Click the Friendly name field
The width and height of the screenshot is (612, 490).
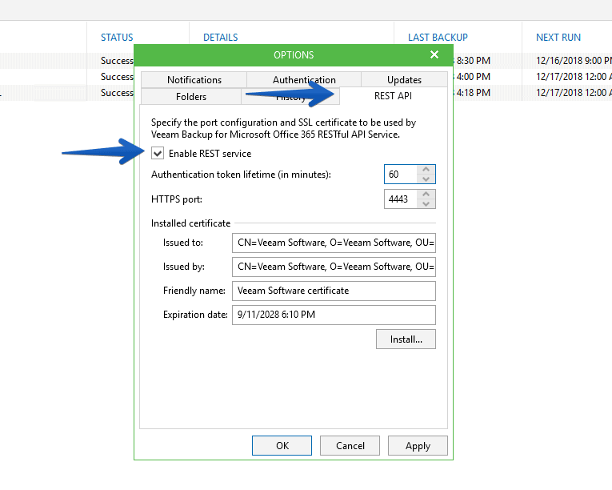[x=334, y=291]
